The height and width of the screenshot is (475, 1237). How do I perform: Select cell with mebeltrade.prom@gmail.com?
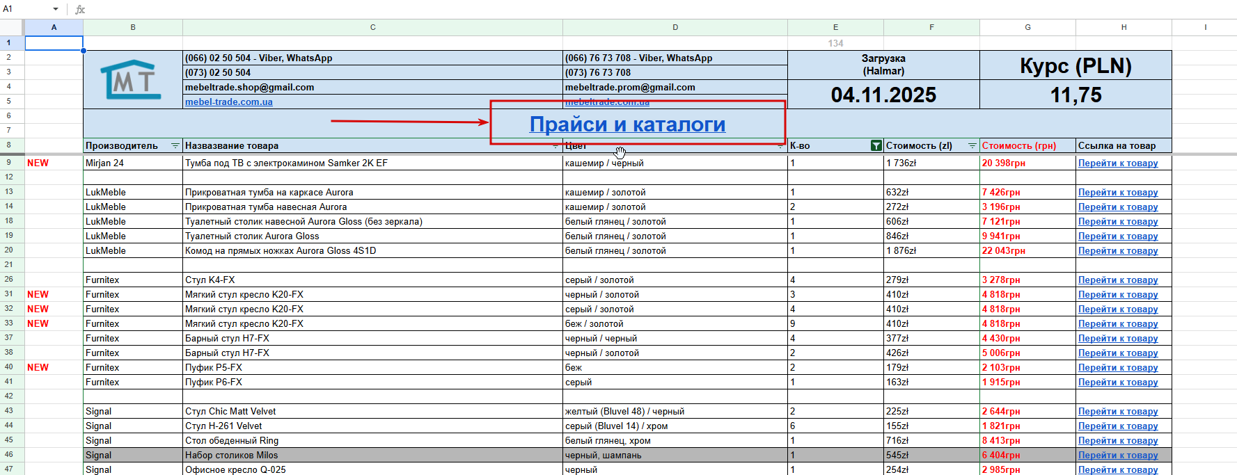click(x=675, y=88)
